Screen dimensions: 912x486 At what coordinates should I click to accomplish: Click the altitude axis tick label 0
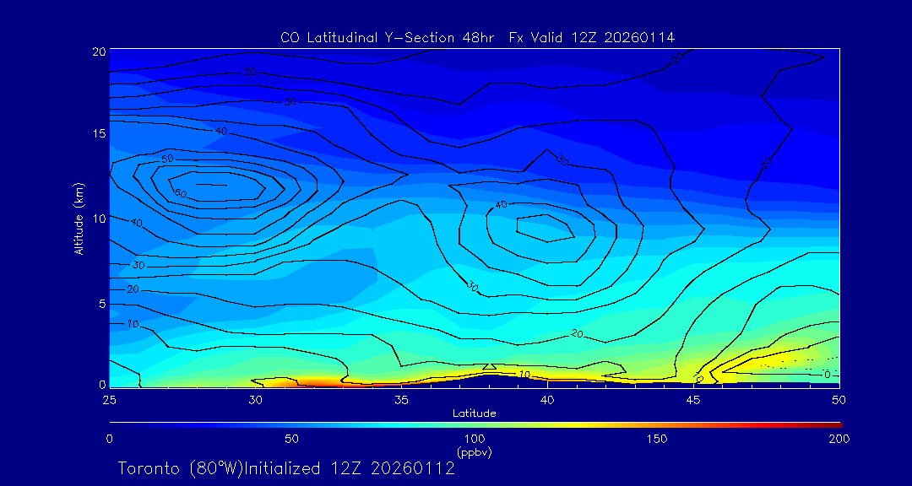pos(102,384)
